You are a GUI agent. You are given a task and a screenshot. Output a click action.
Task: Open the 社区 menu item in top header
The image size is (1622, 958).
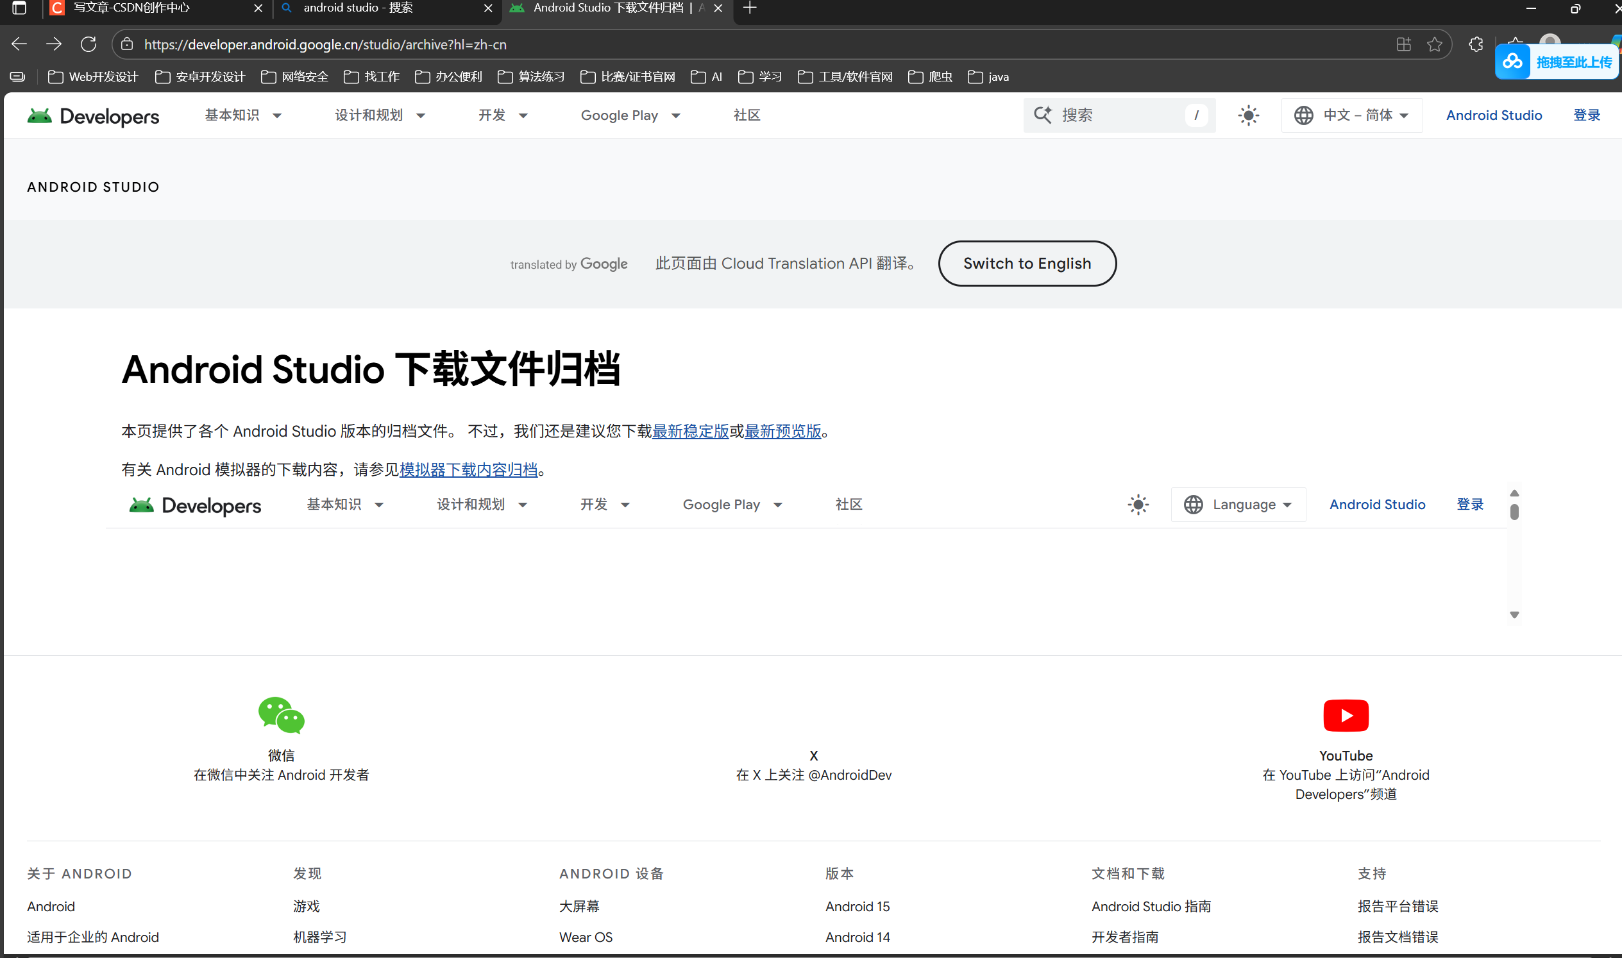click(747, 115)
